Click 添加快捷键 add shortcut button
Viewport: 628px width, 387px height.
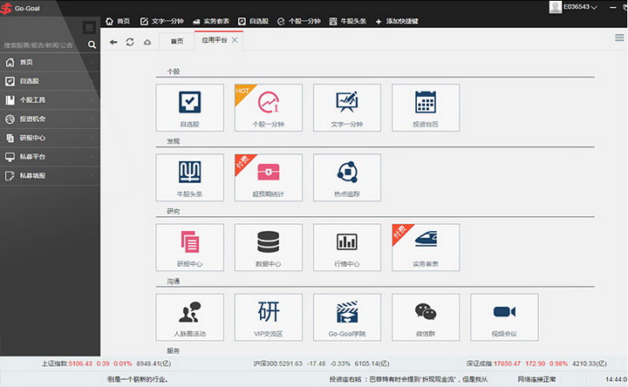pyautogui.click(x=397, y=21)
